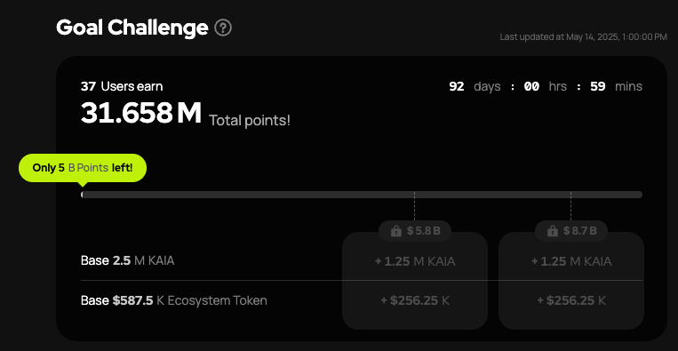
Task: Click the 00 hrs countdown value
Action: coord(531,86)
